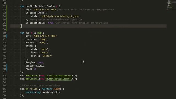Click line number 37 in the gutter
The height and width of the screenshot is (99, 176).
click(4, 26)
